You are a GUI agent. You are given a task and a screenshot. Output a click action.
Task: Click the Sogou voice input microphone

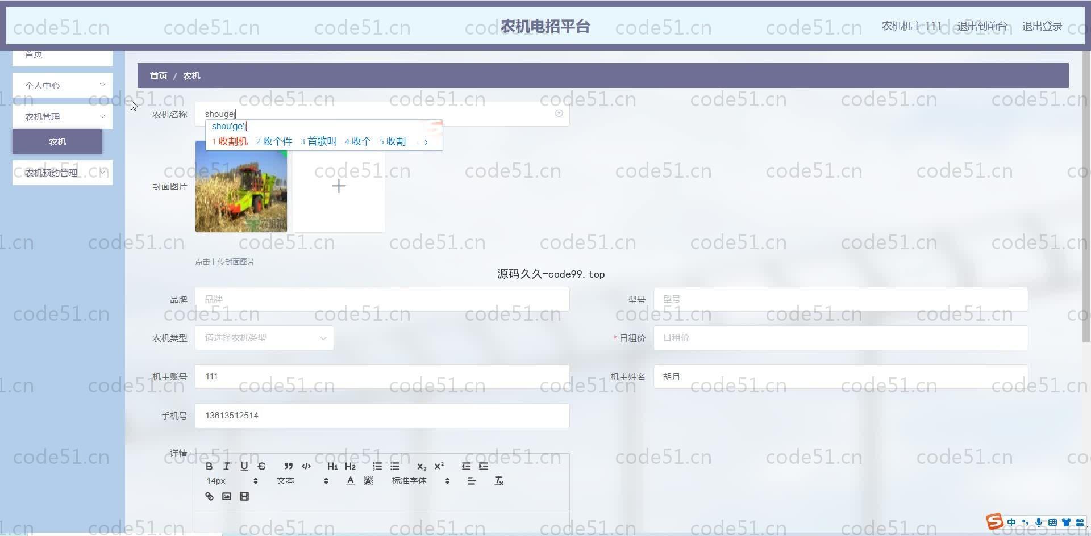1039,522
